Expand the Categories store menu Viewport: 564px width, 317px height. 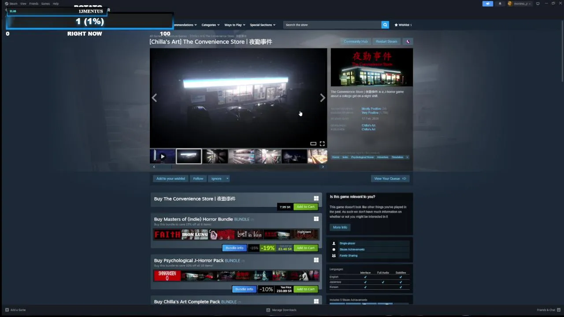[211, 25]
